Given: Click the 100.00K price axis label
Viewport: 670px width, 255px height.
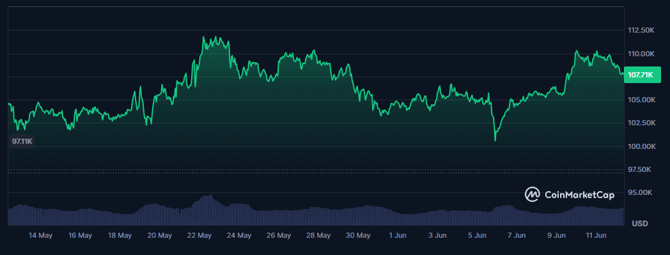Looking at the screenshot, I should click(x=641, y=146).
